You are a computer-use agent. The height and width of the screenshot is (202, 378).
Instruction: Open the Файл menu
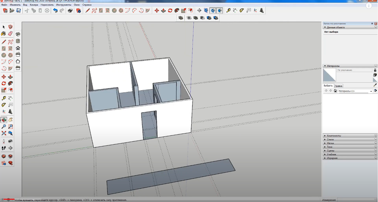click(4, 5)
